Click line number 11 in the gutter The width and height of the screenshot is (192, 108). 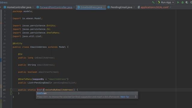pos(4,47)
